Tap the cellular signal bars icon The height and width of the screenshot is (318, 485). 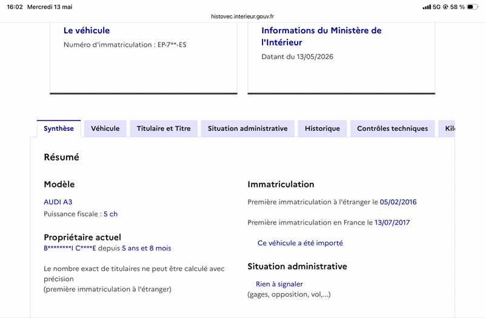[x=427, y=7]
